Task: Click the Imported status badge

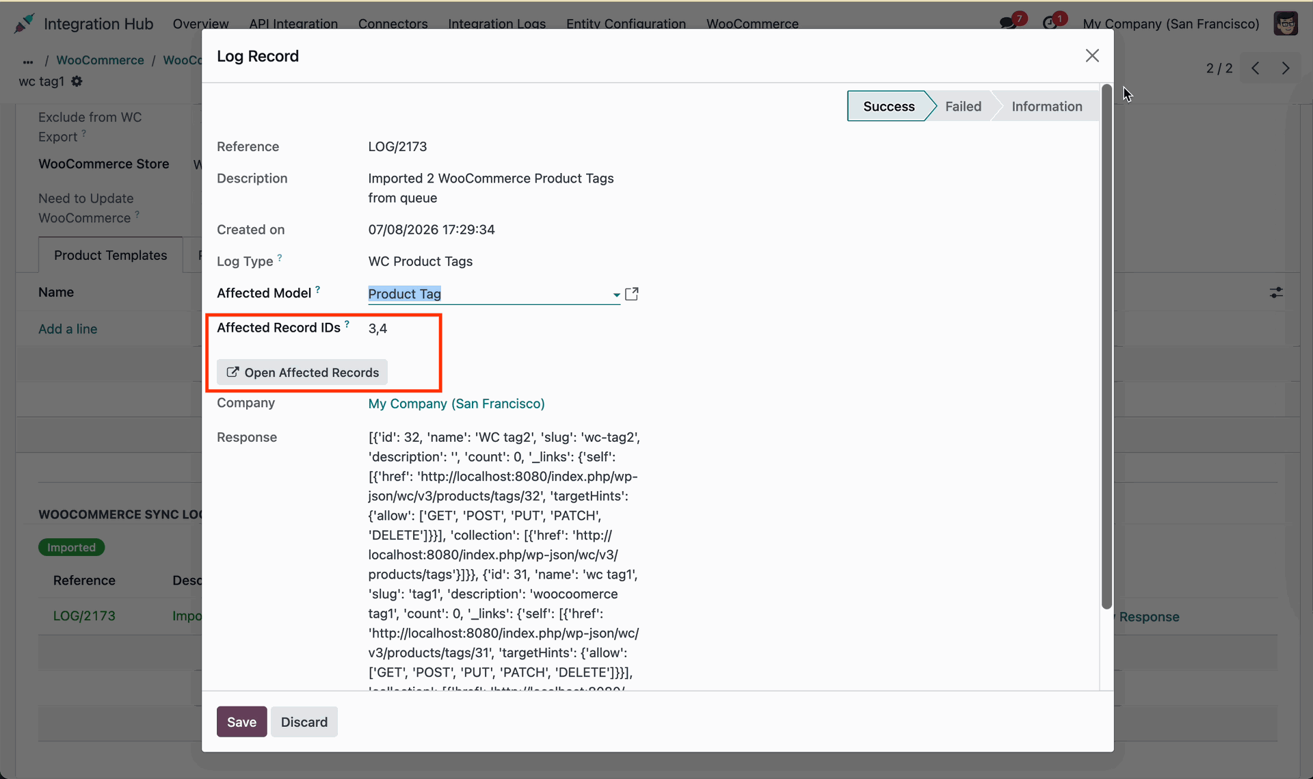Action: point(71,547)
